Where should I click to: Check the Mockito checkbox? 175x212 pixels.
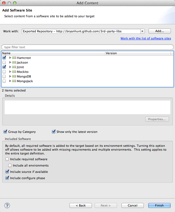pyautogui.click(x=4, y=72)
